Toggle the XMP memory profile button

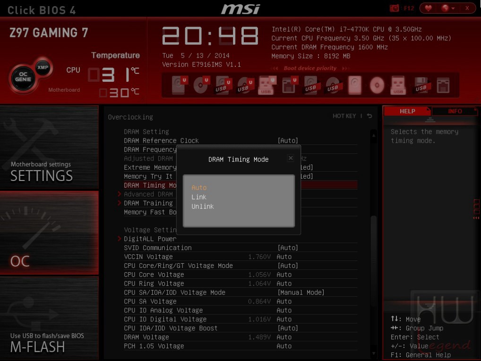(x=43, y=68)
